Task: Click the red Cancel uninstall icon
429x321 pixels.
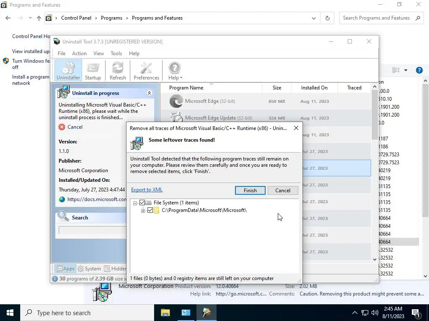Action: [x=62, y=127]
